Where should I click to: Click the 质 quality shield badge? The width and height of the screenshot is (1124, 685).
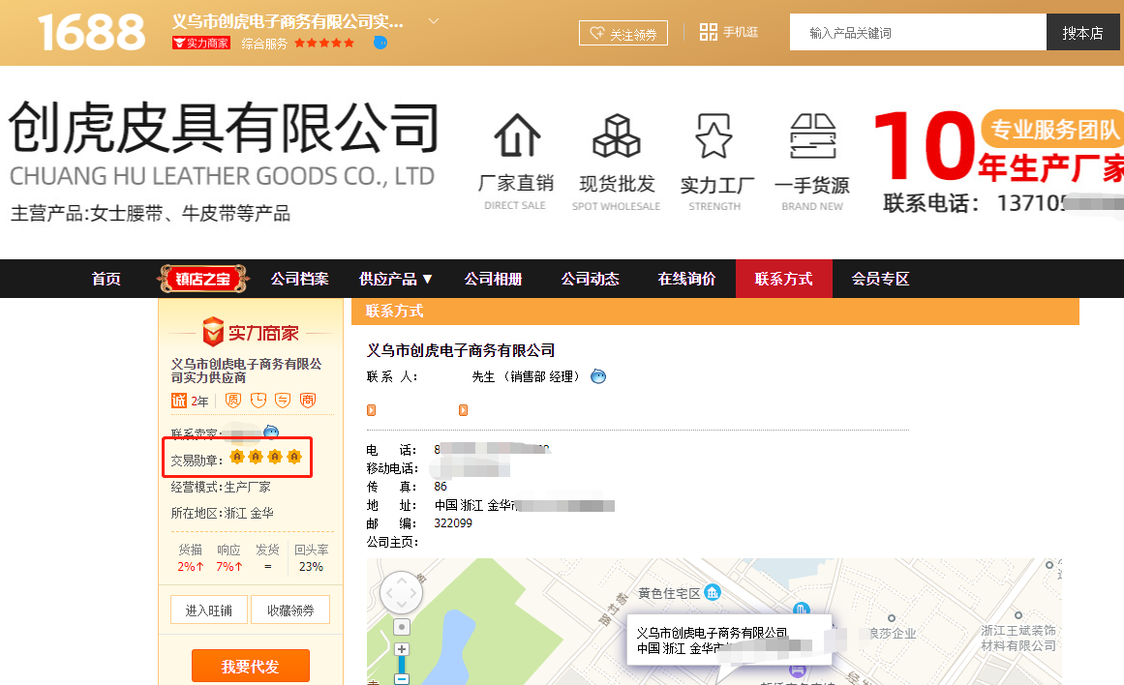(x=233, y=400)
